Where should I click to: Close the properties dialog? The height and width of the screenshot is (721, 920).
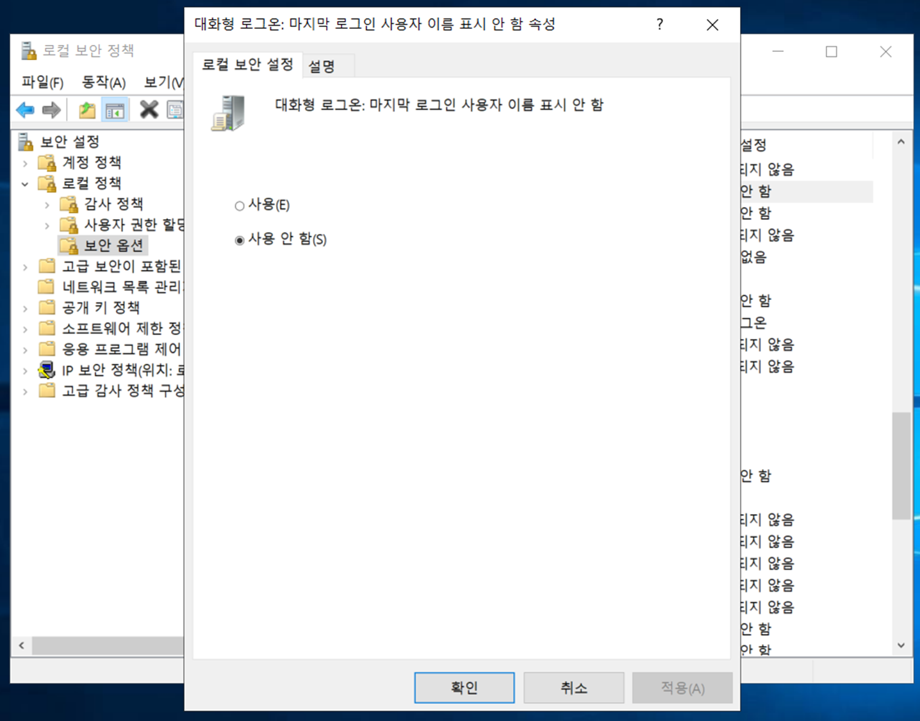click(x=712, y=24)
